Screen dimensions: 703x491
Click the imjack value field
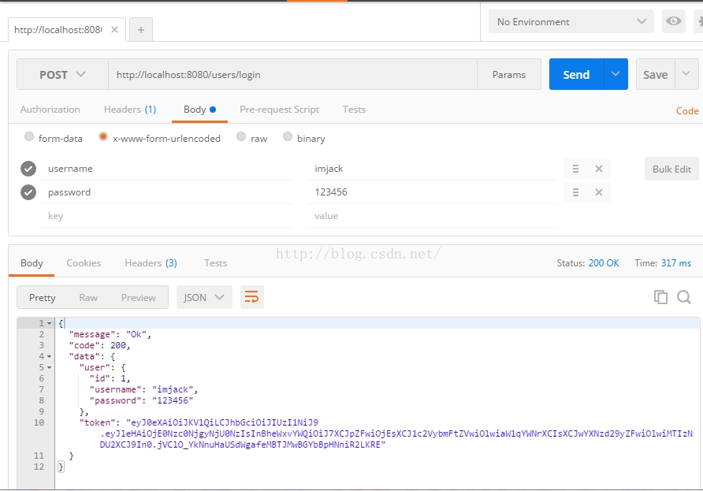(433, 169)
